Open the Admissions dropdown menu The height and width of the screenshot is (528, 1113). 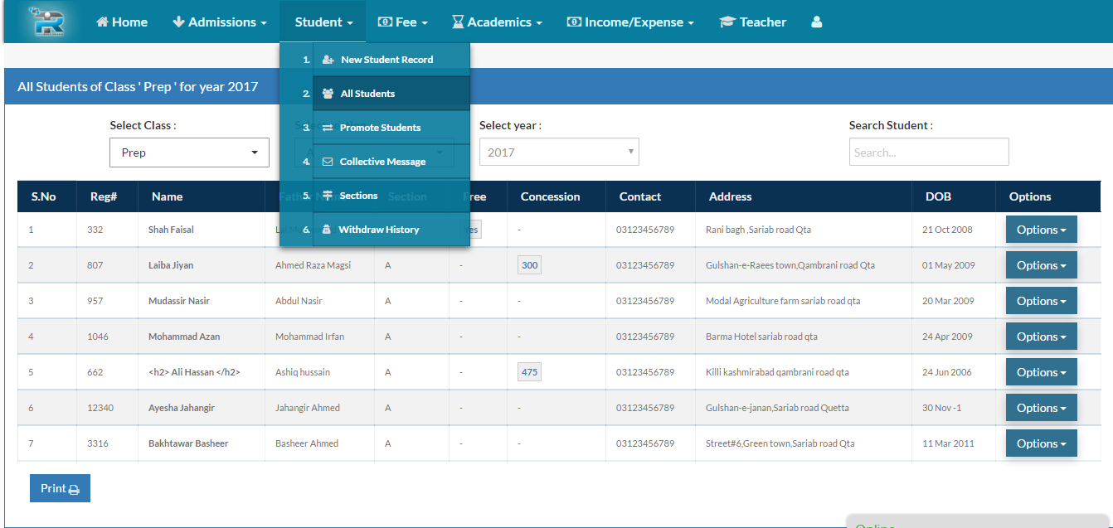tap(220, 22)
